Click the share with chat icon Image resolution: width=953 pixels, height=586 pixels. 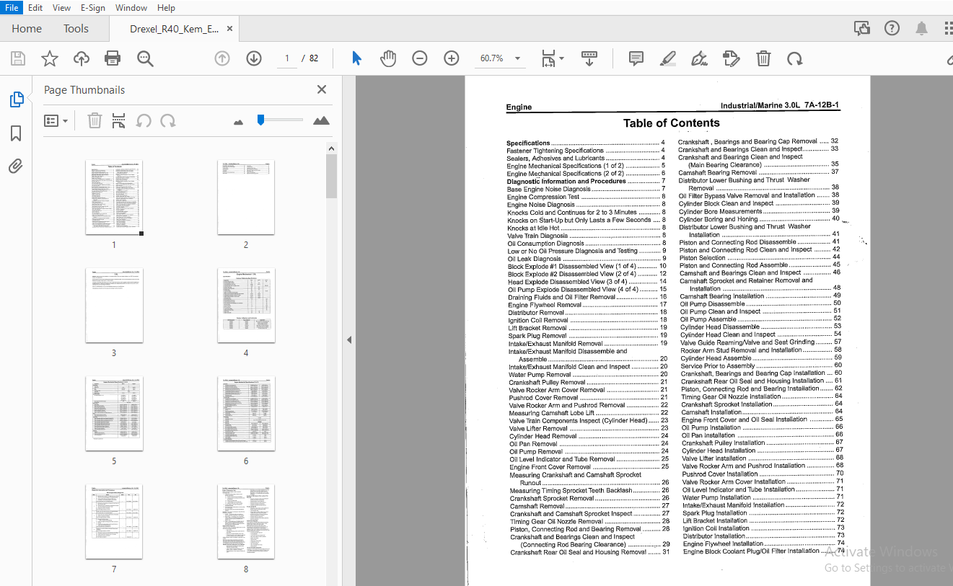click(x=862, y=28)
